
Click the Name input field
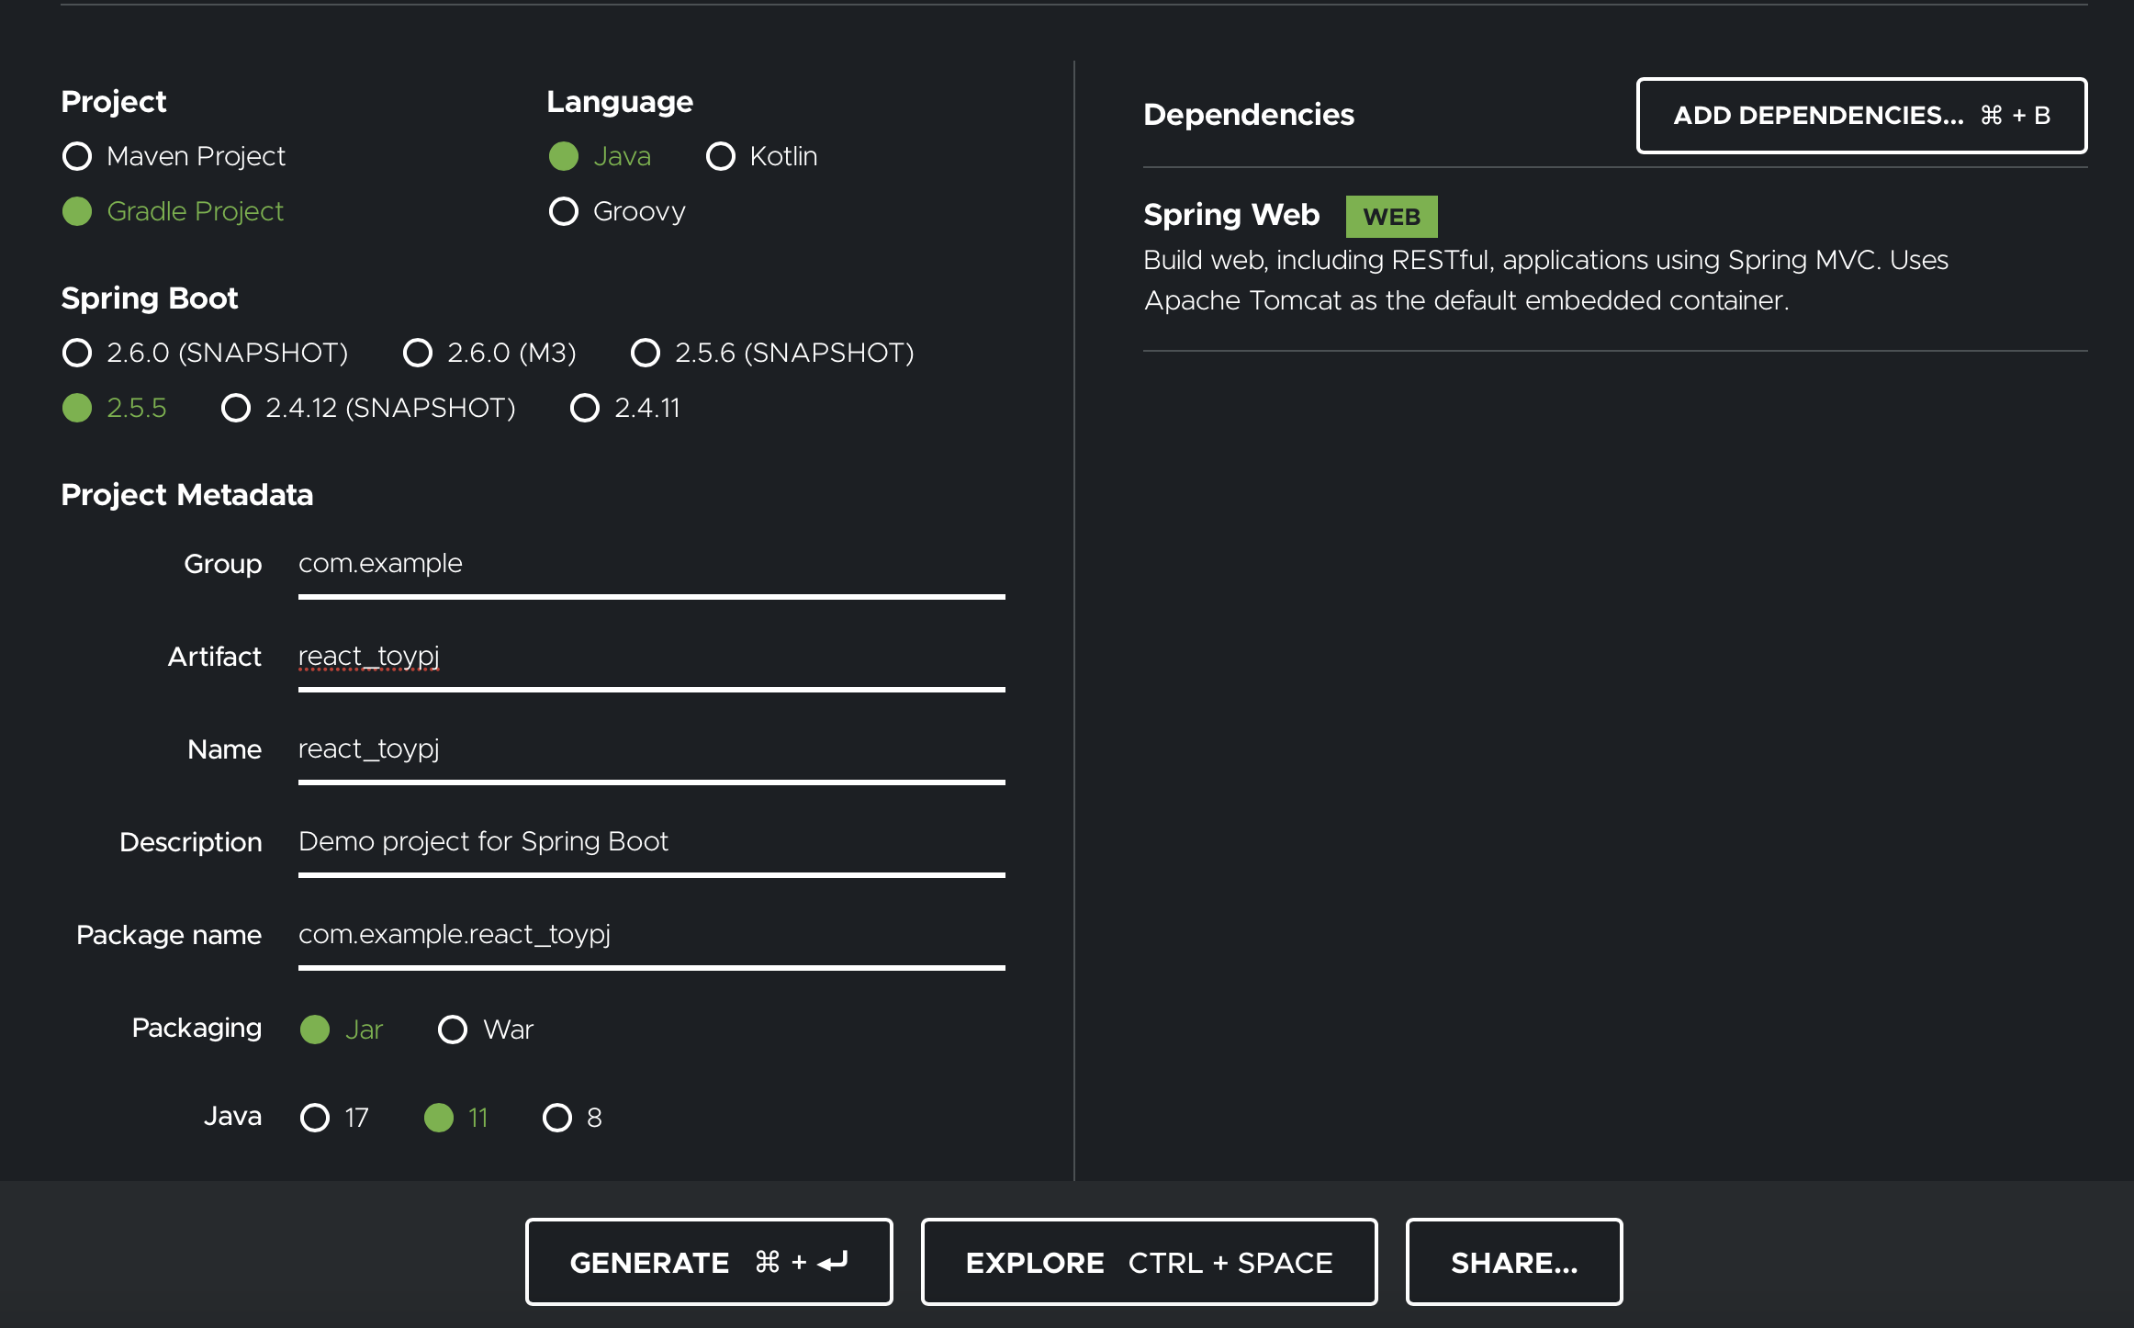pos(652,749)
